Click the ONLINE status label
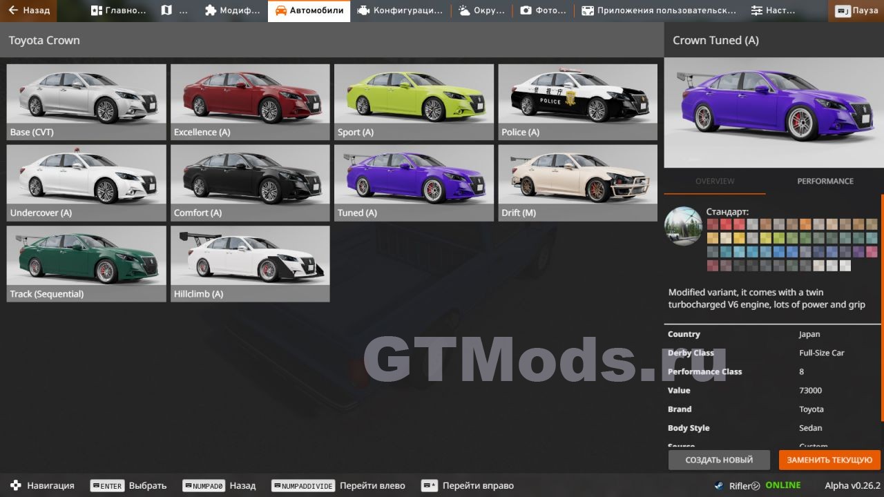This screenshot has width=884, height=497. 783,485
